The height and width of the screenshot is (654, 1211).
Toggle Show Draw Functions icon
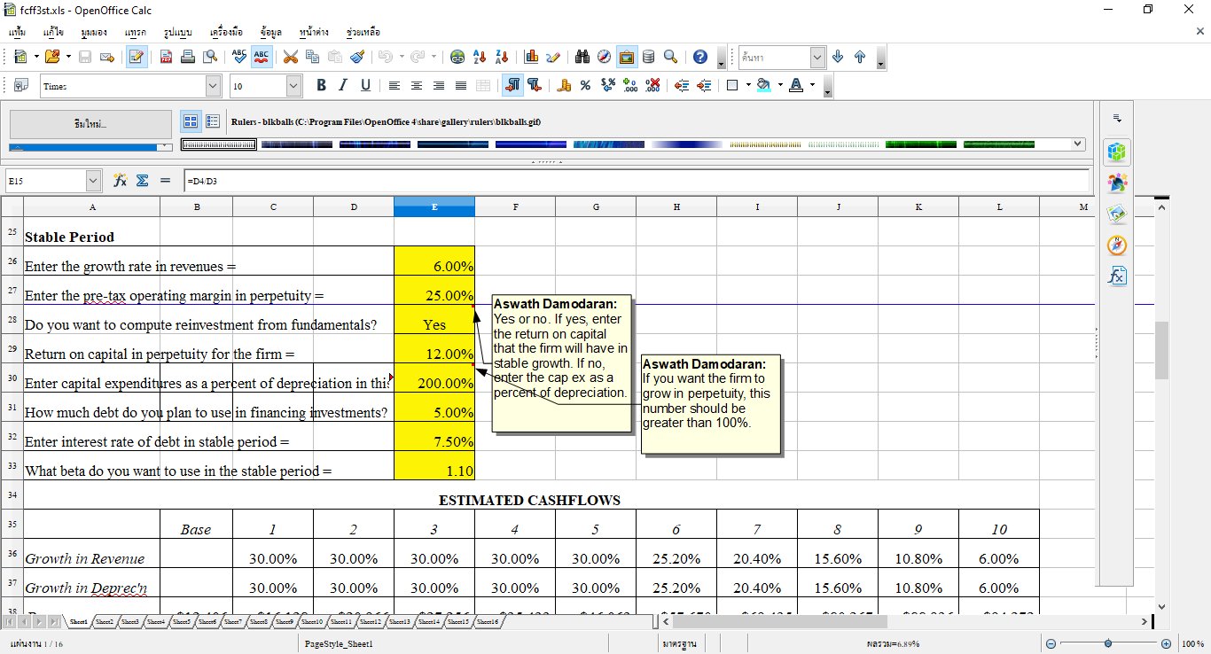[x=553, y=57]
